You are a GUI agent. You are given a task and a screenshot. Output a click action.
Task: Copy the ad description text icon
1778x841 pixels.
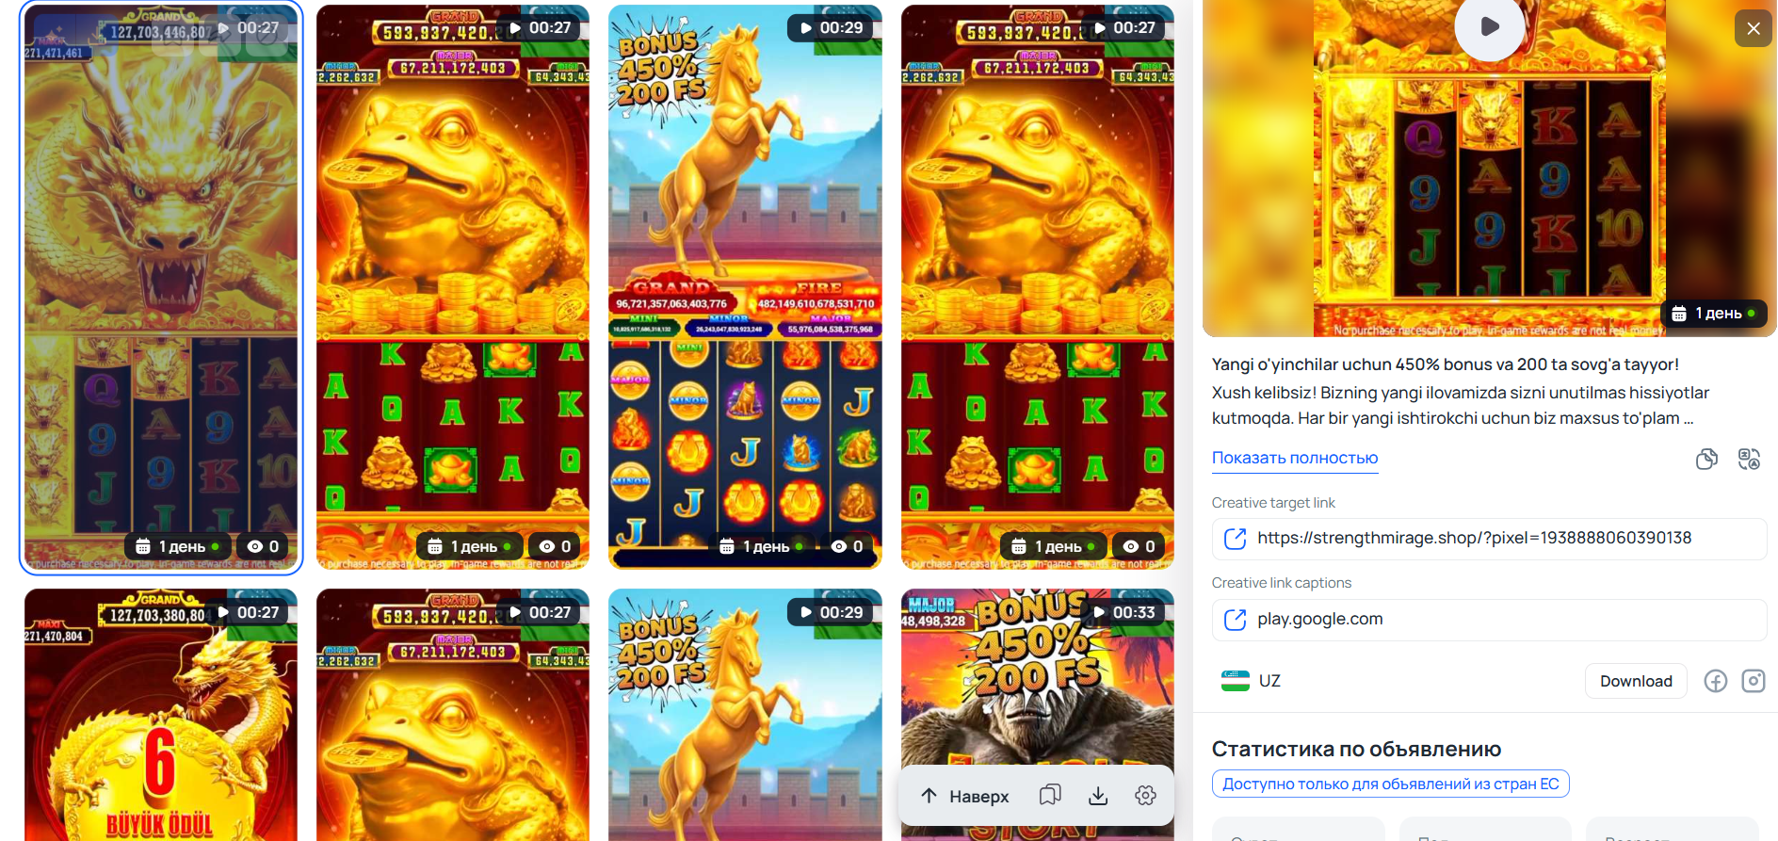1706,459
